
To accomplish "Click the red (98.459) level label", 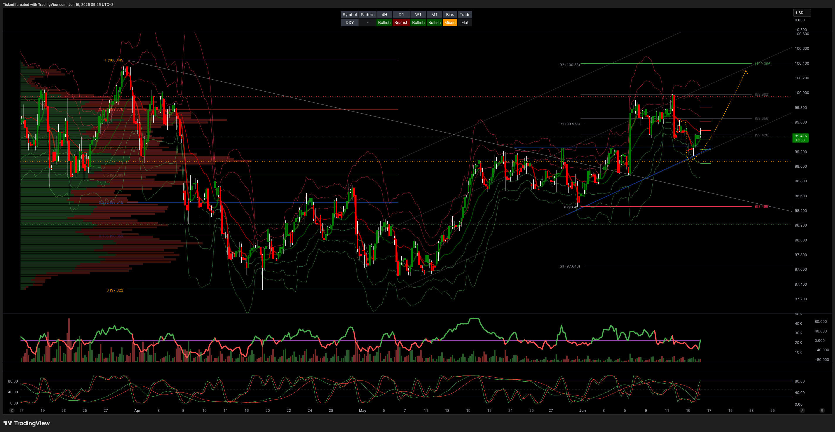I will tap(762, 206).
